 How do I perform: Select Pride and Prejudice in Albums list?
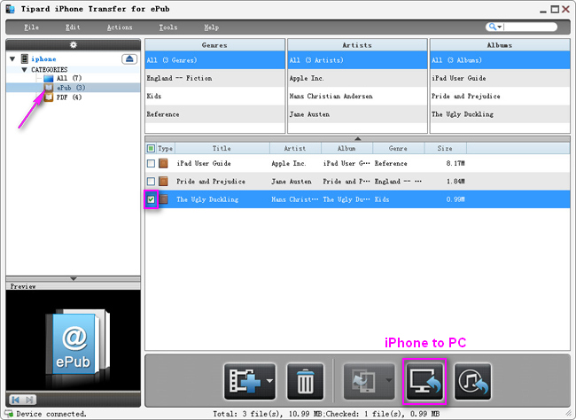click(500, 96)
